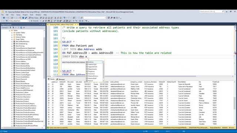This screenshot has width=237, height=133.
Task: Click the Refresh icon in Object Explorer
Action: click(x=21, y=28)
